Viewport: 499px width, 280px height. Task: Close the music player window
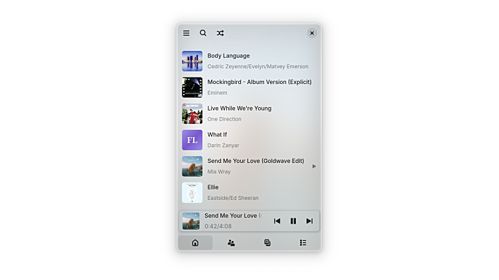[312, 33]
